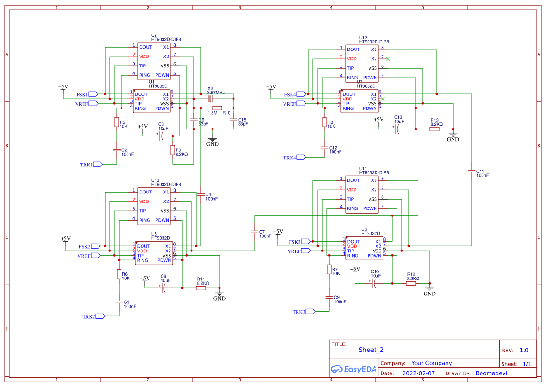The image size is (546, 387).
Task: Click the no-connect X mark on U12 pin 7
Action: (388, 59)
